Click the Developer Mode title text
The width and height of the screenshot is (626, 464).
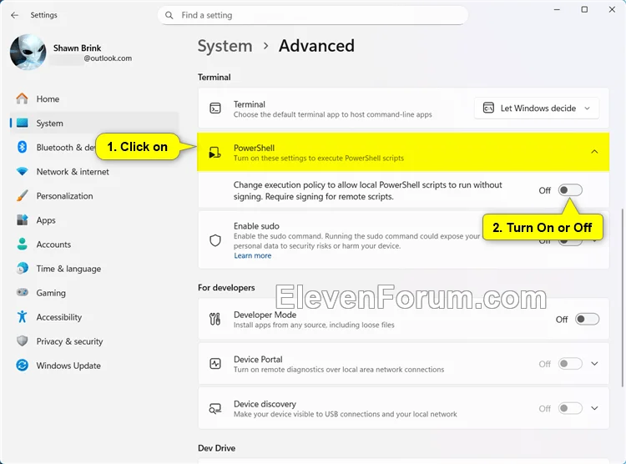click(x=265, y=315)
